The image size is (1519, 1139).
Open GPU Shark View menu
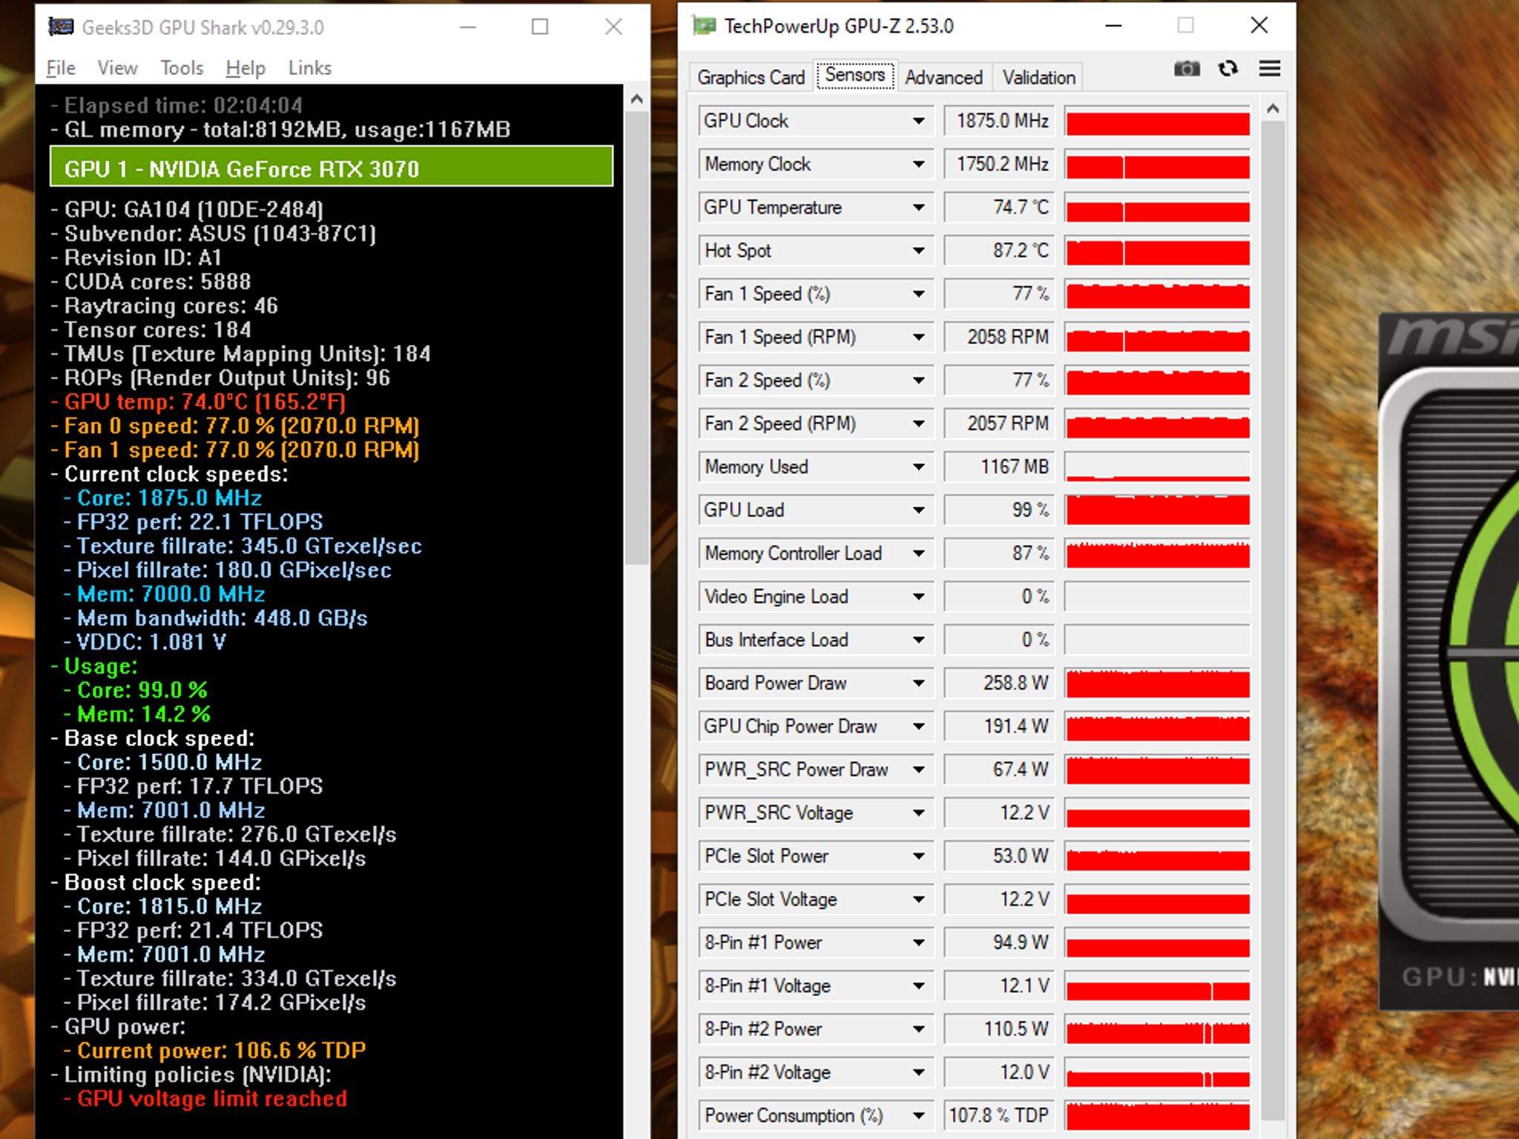[x=117, y=68]
